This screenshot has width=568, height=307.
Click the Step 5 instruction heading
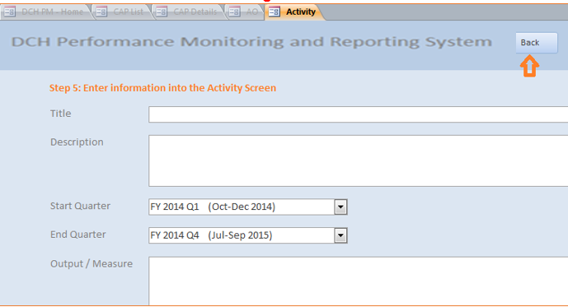pyautogui.click(x=162, y=88)
